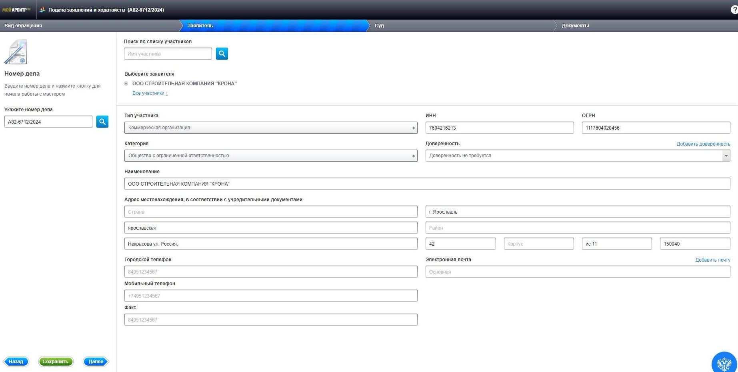738x372 pixels.
Task: Go to the Суд step tab
Action: pyautogui.click(x=379, y=26)
